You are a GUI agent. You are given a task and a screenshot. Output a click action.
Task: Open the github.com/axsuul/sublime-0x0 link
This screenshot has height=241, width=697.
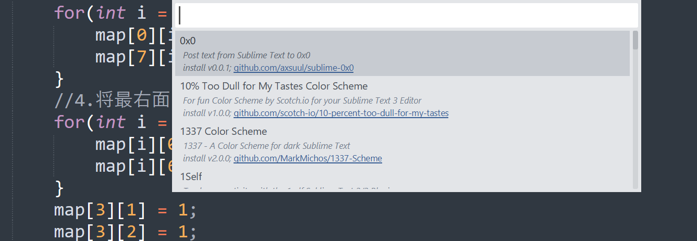pyautogui.click(x=294, y=68)
